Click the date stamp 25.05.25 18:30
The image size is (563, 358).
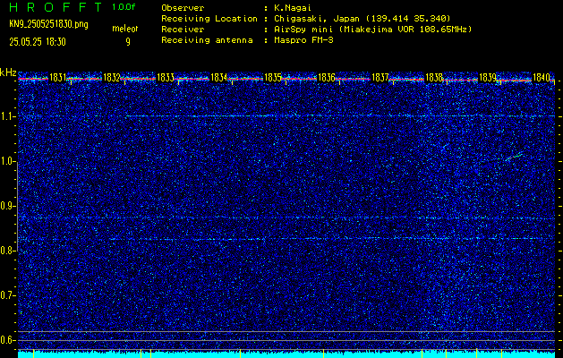(x=38, y=42)
